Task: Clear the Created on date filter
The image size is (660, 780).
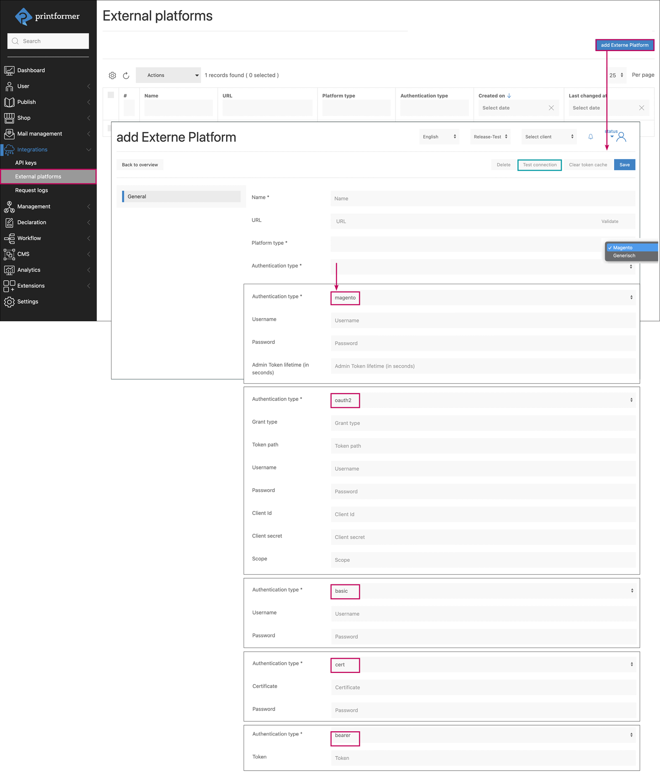Action: 551,108
